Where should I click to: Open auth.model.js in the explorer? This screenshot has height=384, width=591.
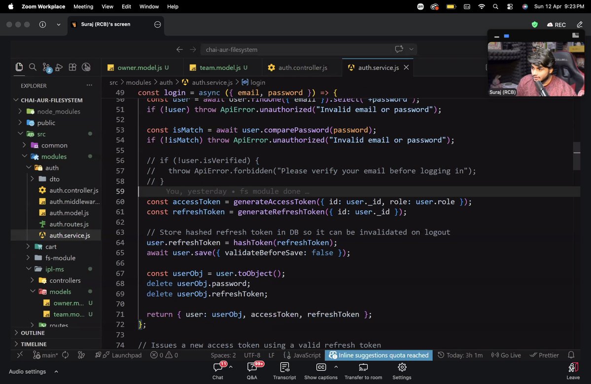(56, 213)
